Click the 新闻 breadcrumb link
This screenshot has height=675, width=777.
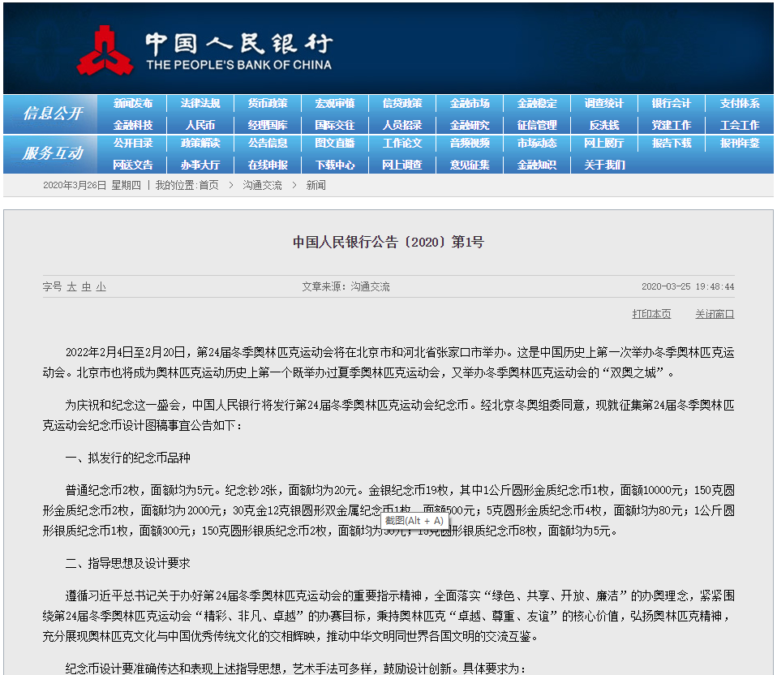click(x=316, y=185)
